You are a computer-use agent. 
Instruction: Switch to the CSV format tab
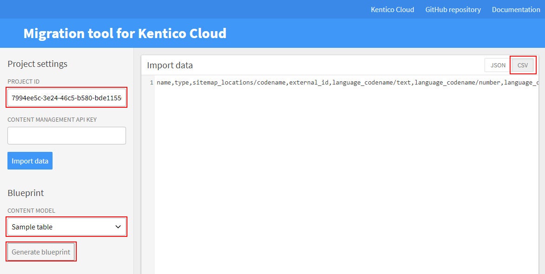coord(523,65)
